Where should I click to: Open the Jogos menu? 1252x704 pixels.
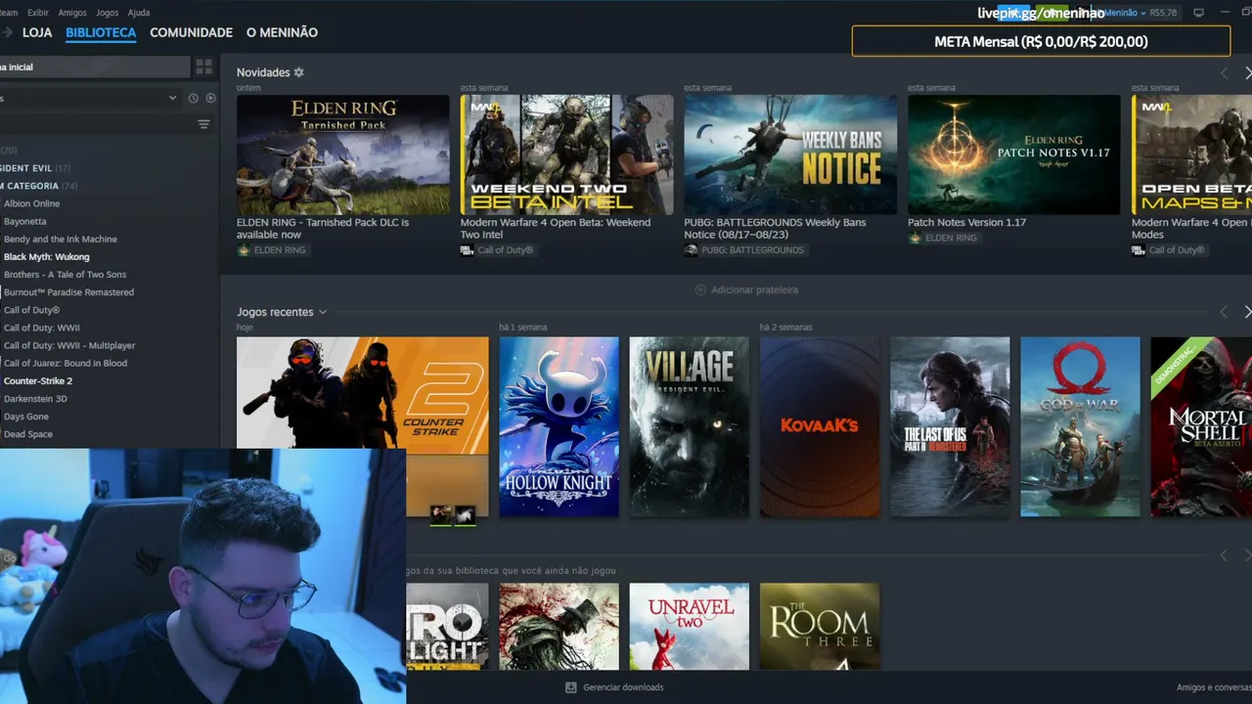pyautogui.click(x=108, y=13)
